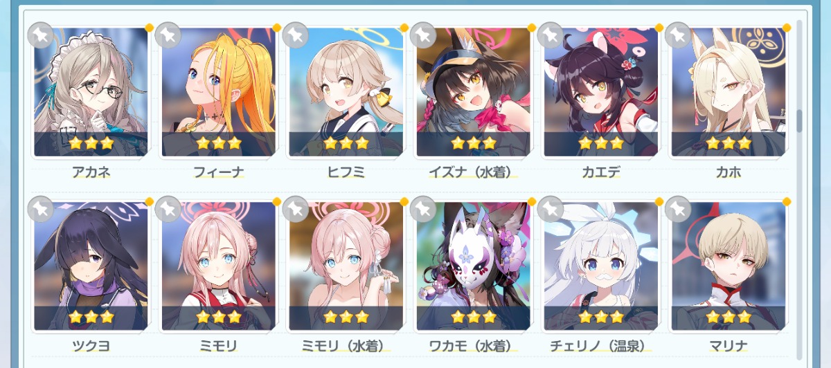Viewport: 831px width, 368px height.
Task: Click the カホ name label
Action: click(x=728, y=173)
